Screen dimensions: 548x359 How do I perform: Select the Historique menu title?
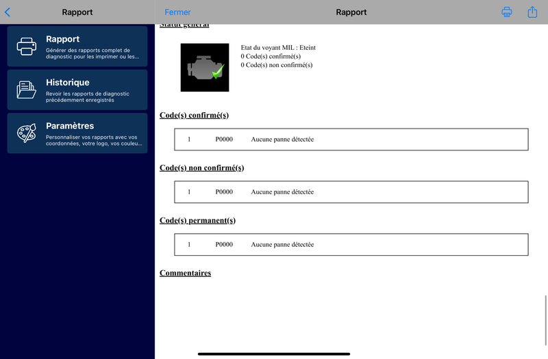67,83
